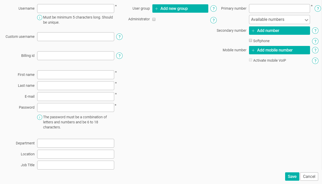Focus the E-mail input field

[x=76, y=96]
